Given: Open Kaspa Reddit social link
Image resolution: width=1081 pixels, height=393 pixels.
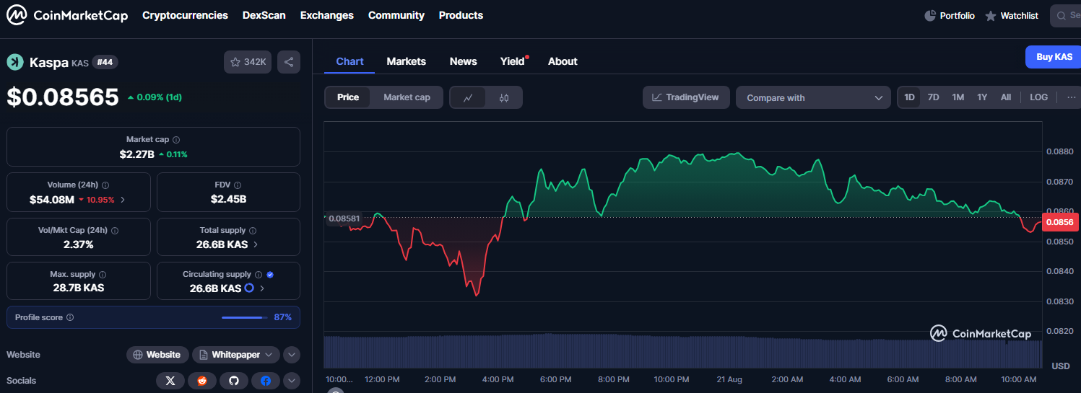Looking at the screenshot, I should (x=202, y=381).
